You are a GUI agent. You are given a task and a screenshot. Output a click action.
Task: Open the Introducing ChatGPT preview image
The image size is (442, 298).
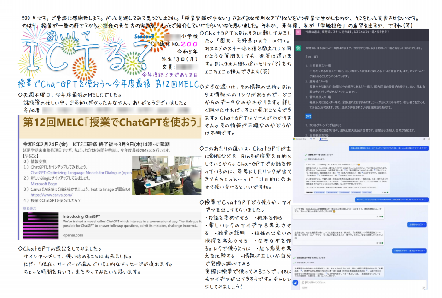click(x=41, y=226)
